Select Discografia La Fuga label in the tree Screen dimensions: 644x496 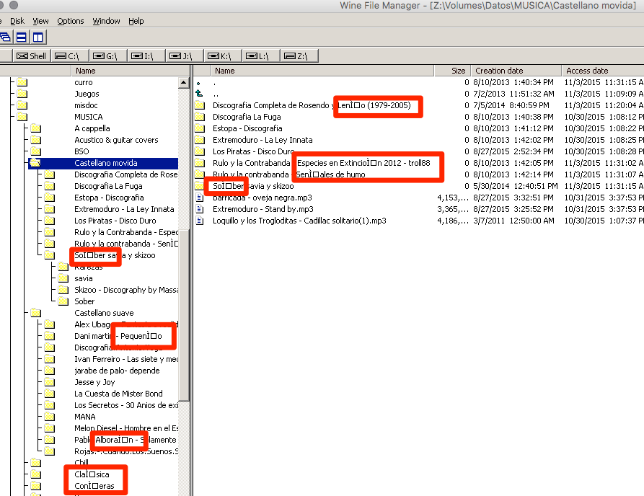pyautogui.click(x=108, y=186)
